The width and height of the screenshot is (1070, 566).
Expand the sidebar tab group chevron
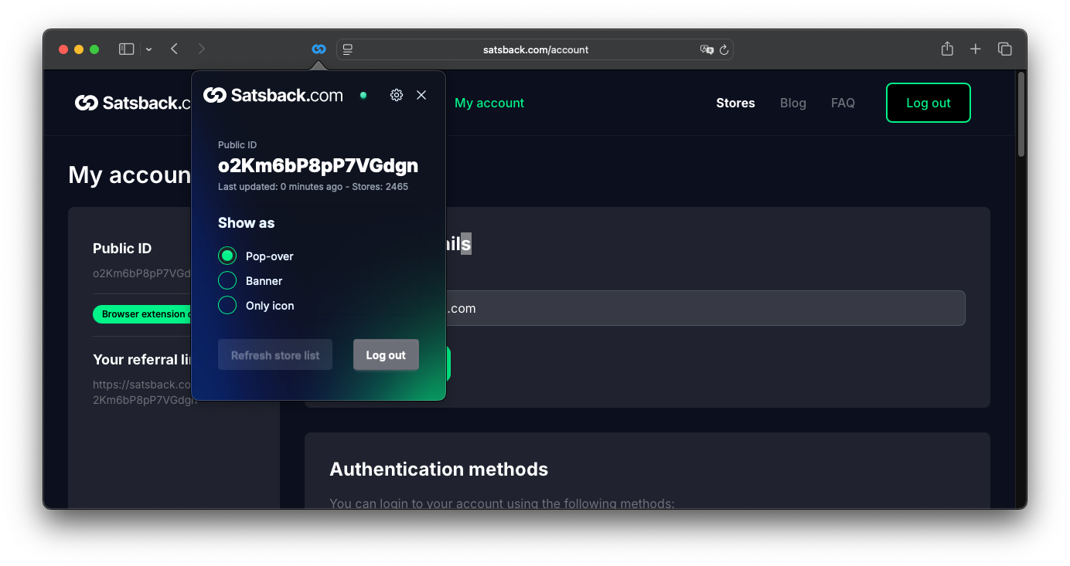148,49
